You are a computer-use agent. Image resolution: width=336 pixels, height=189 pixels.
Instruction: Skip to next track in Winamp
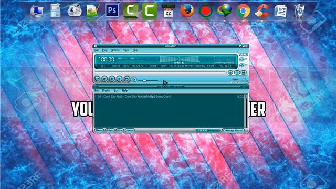[127, 79]
